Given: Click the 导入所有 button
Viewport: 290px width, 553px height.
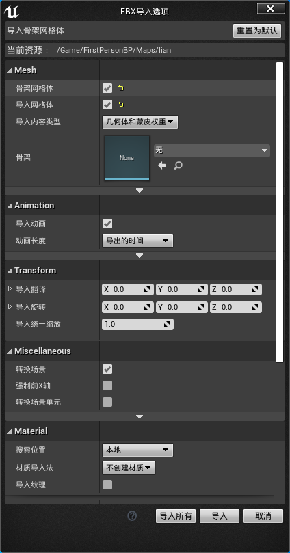Looking at the screenshot, I should [x=176, y=516].
